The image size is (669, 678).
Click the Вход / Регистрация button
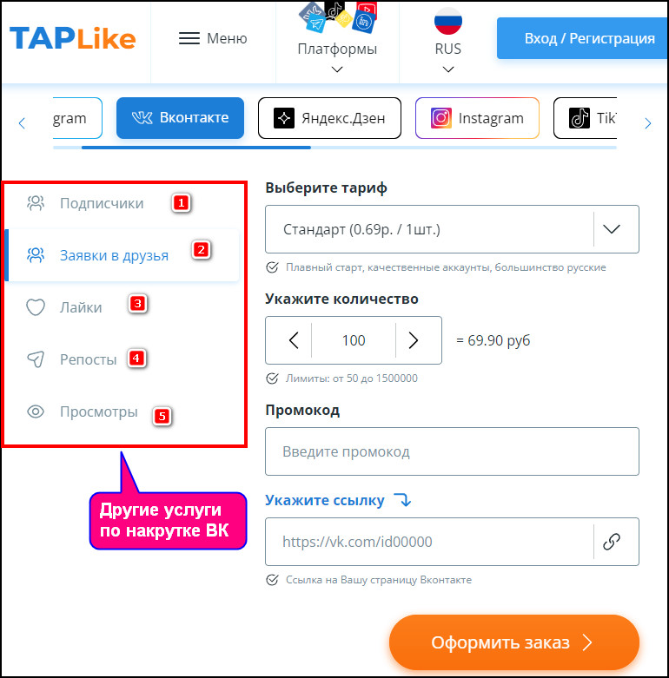point(582,38)
